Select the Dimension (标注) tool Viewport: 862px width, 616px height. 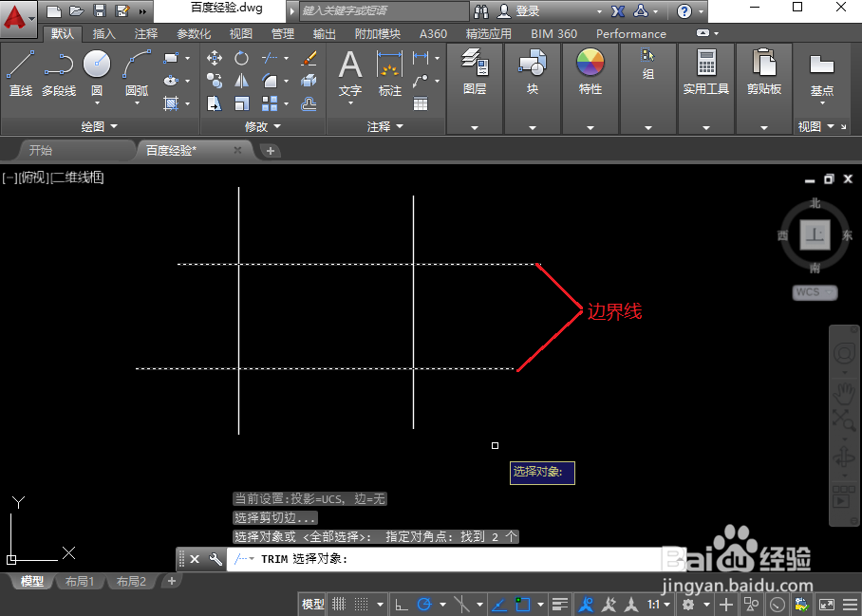(x=390, y=74)
